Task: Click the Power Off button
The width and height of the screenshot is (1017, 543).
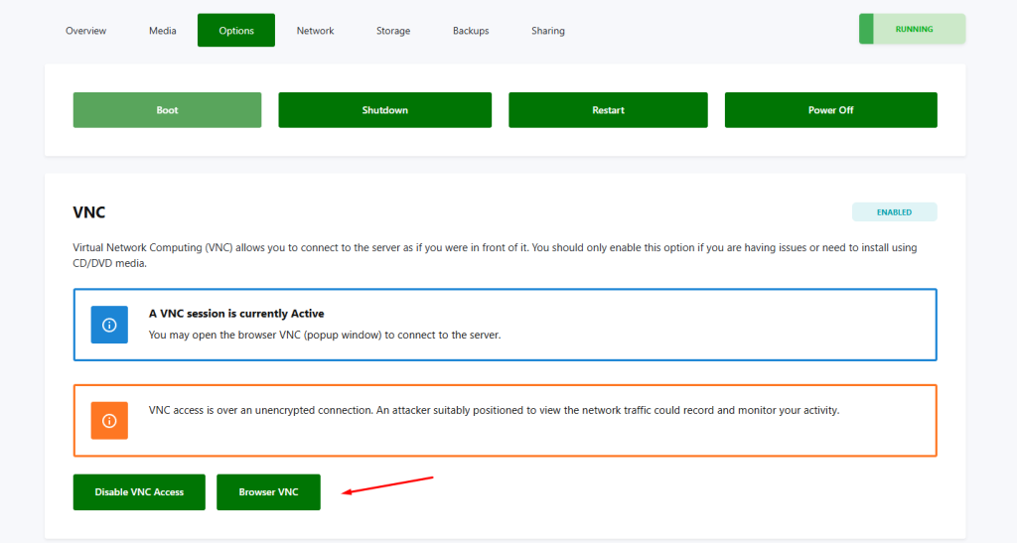Action: coord(831,110)
